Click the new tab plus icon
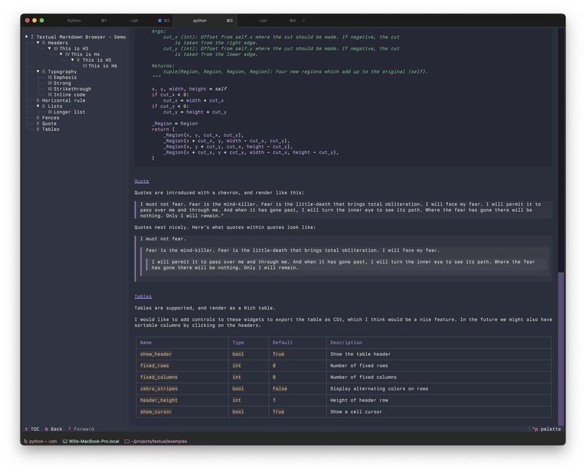 (x=303, y=21)
